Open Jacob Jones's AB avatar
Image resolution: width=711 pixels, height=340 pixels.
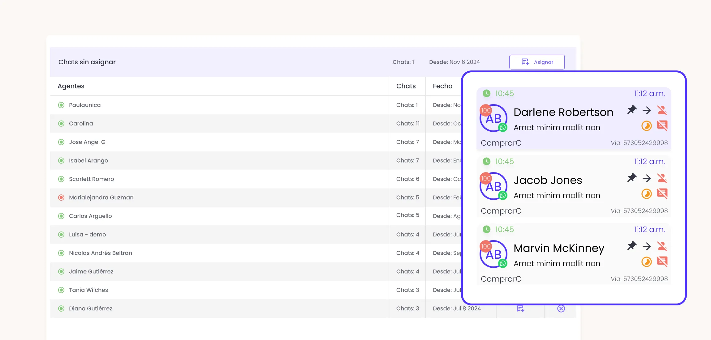493,186
